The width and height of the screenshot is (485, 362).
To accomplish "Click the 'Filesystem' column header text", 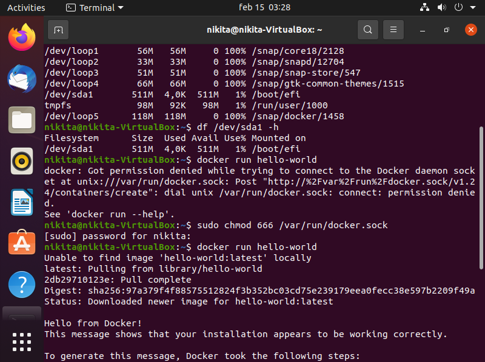I will pyautogui.click(x=72, y=138).
